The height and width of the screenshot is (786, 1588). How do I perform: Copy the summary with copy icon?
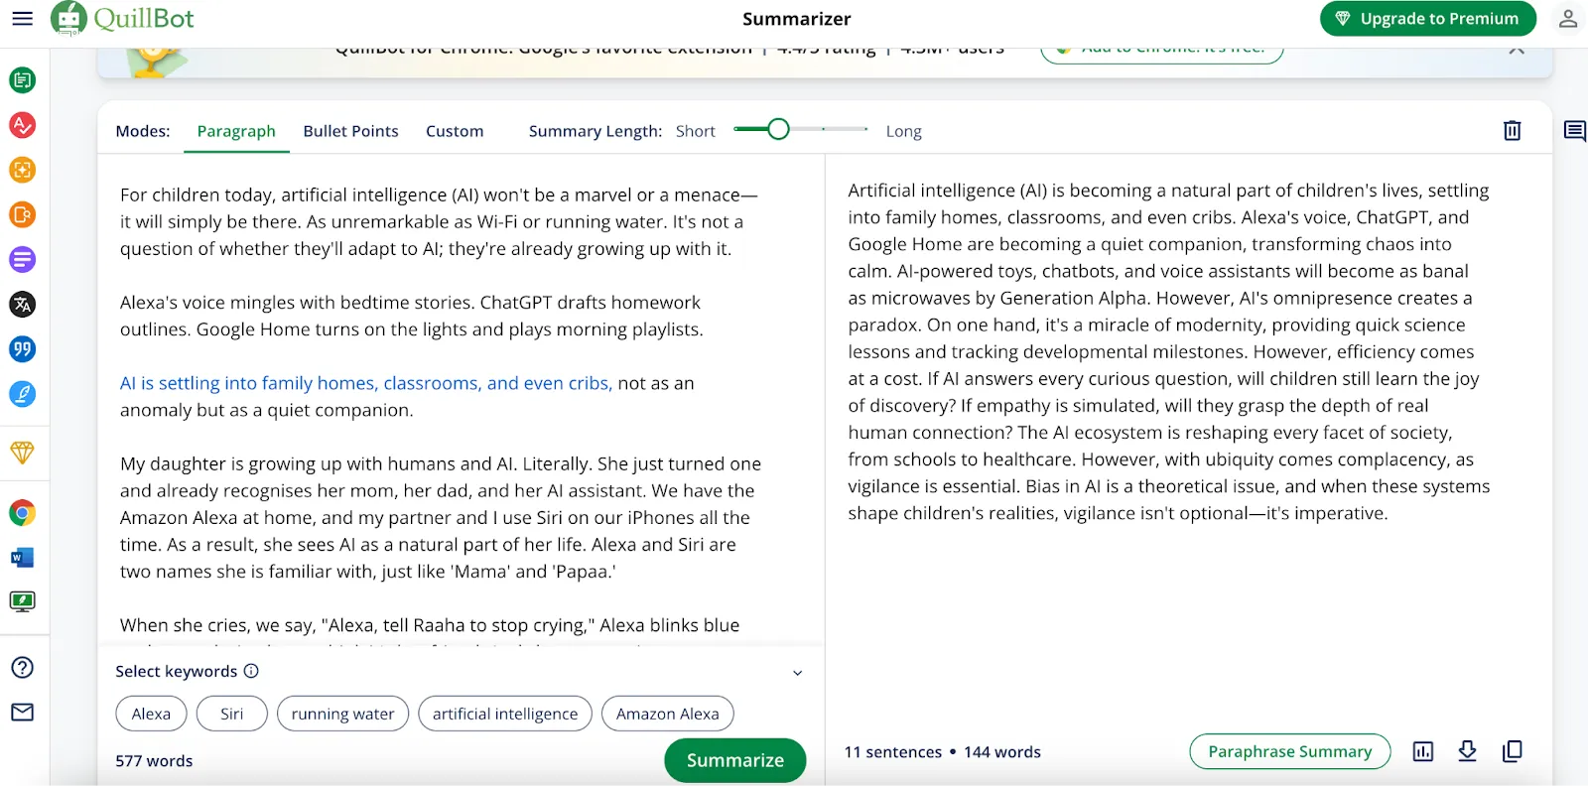point(1512,751)
